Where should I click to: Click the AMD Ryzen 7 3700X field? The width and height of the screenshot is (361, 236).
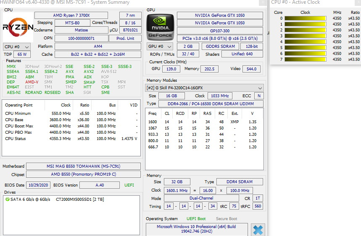71,16
